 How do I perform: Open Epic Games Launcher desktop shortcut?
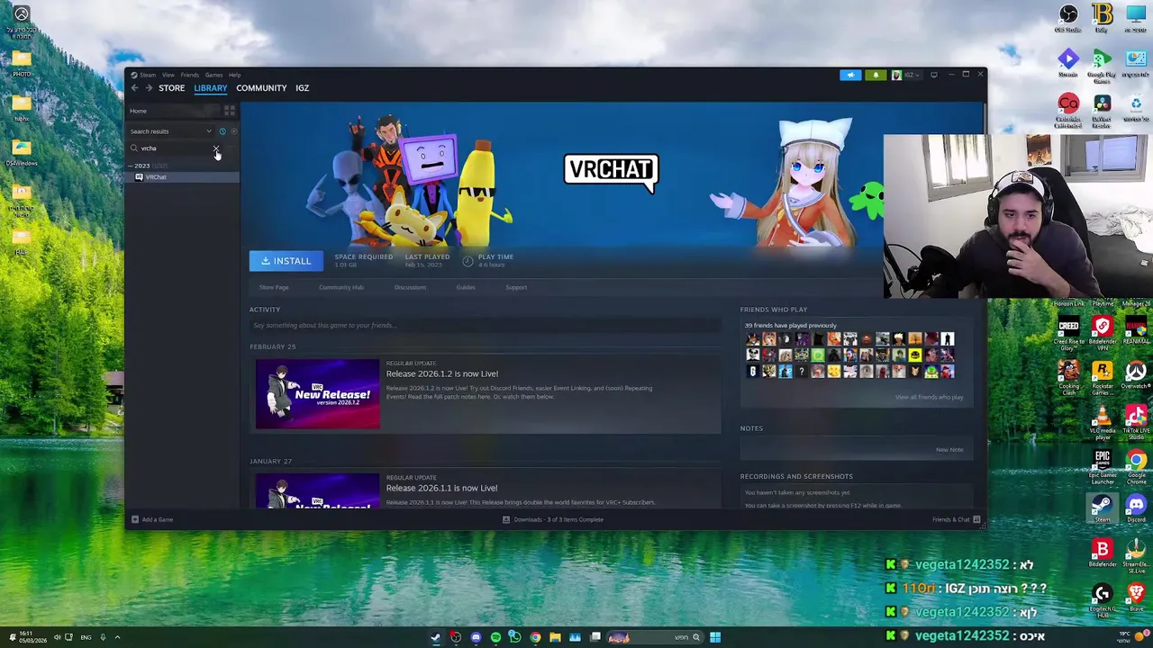pos(1103,467)
